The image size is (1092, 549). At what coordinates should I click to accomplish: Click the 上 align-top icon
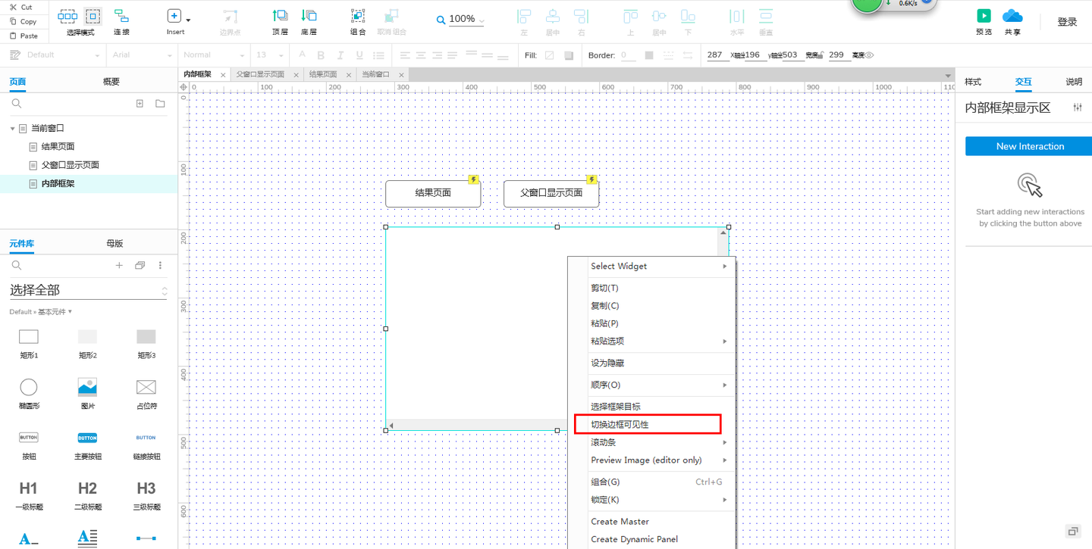[630, 16]
